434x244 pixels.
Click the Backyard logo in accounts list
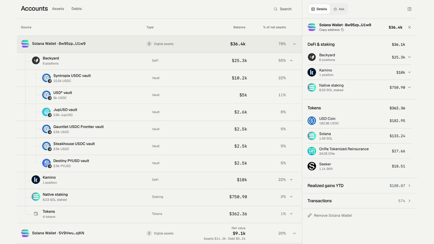click(36, 60)
